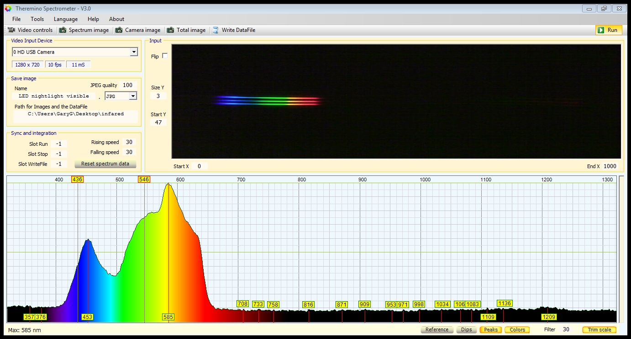Click the Total image toolbar icon
The image size is (631, 339).
pos(170,30)
